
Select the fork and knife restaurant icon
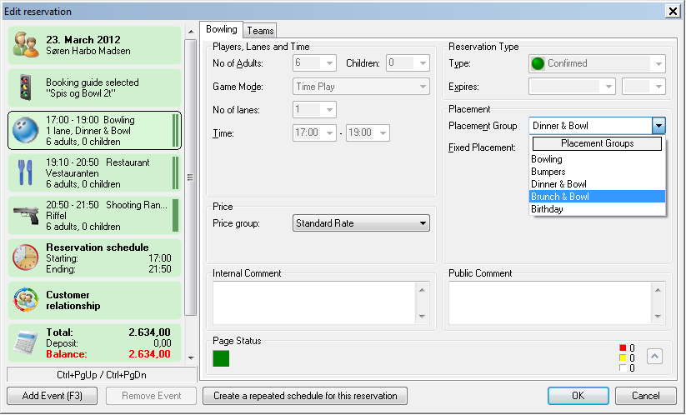tap(26, 172)
